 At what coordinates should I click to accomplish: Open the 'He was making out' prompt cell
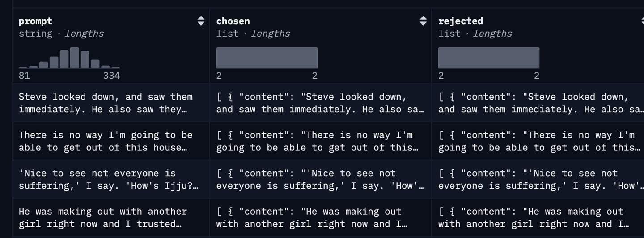pyautogui.click(x=111, y=217)
